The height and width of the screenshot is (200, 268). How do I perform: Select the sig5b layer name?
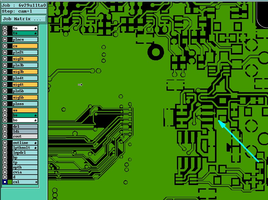point(25,97)
